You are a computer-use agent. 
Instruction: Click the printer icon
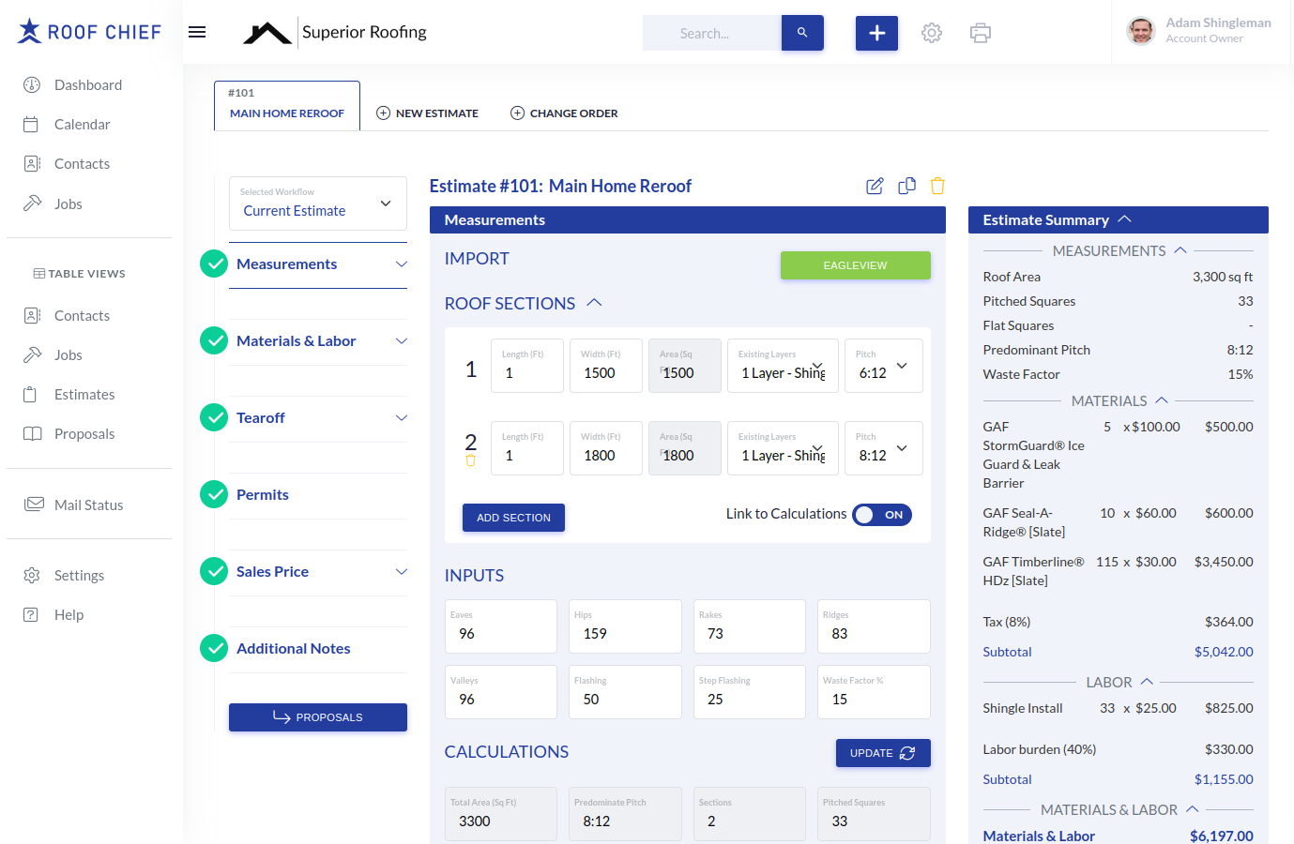[x=981, y=32]
